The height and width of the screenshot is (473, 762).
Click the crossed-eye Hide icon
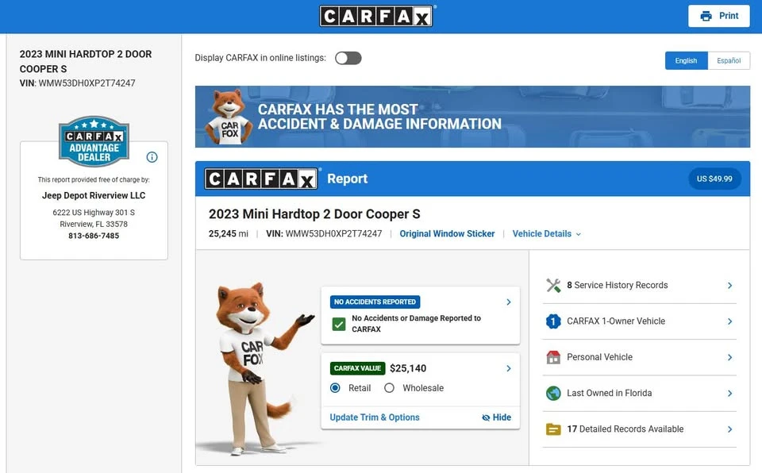(x=486, y=417)
